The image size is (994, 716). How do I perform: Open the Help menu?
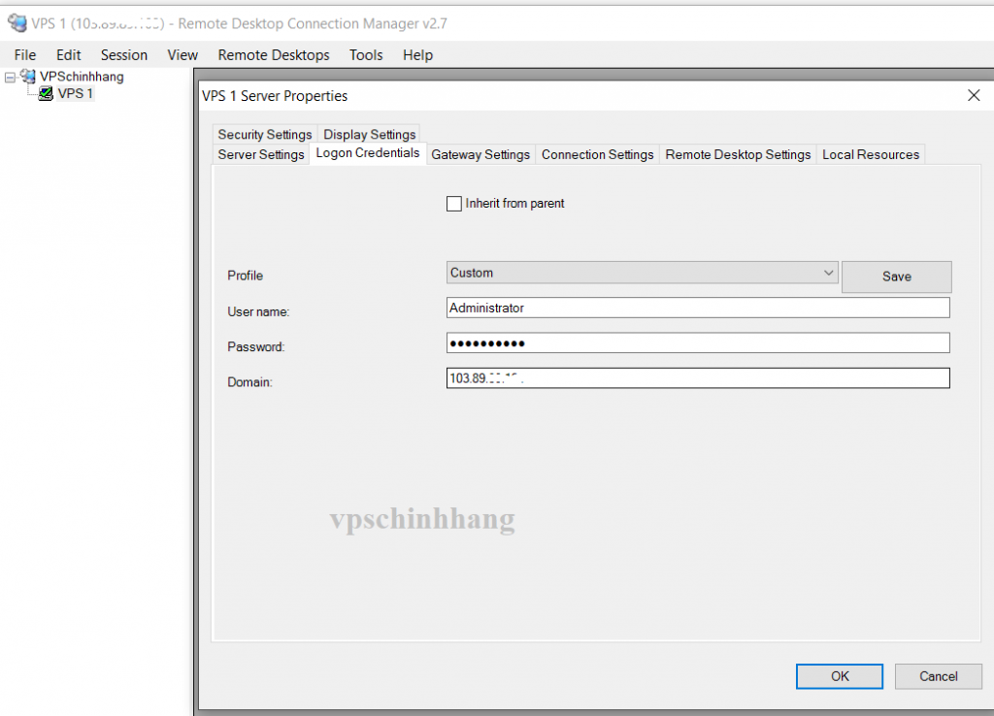coord(417,55)
